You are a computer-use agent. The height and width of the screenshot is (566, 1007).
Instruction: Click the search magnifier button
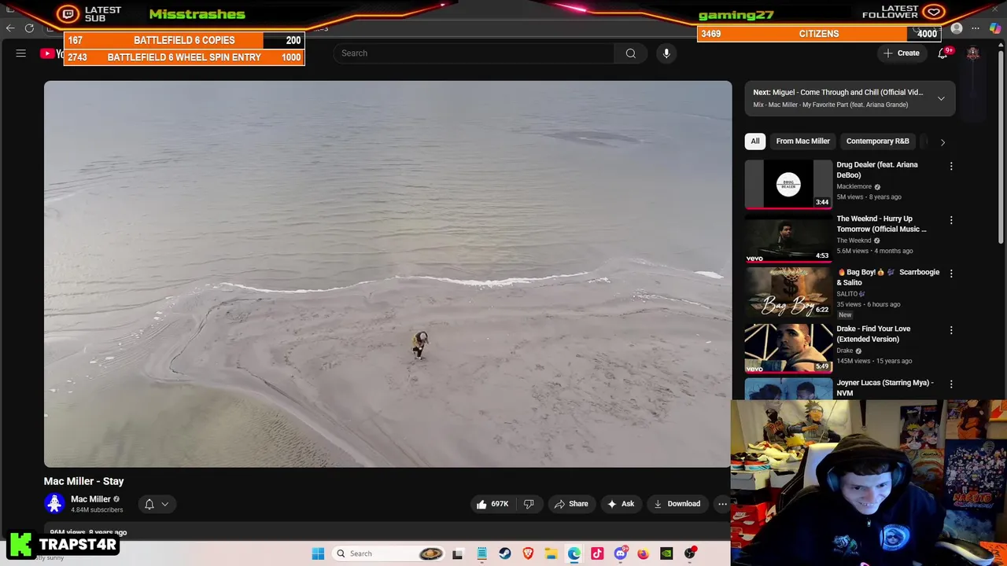tap(630, 53)
